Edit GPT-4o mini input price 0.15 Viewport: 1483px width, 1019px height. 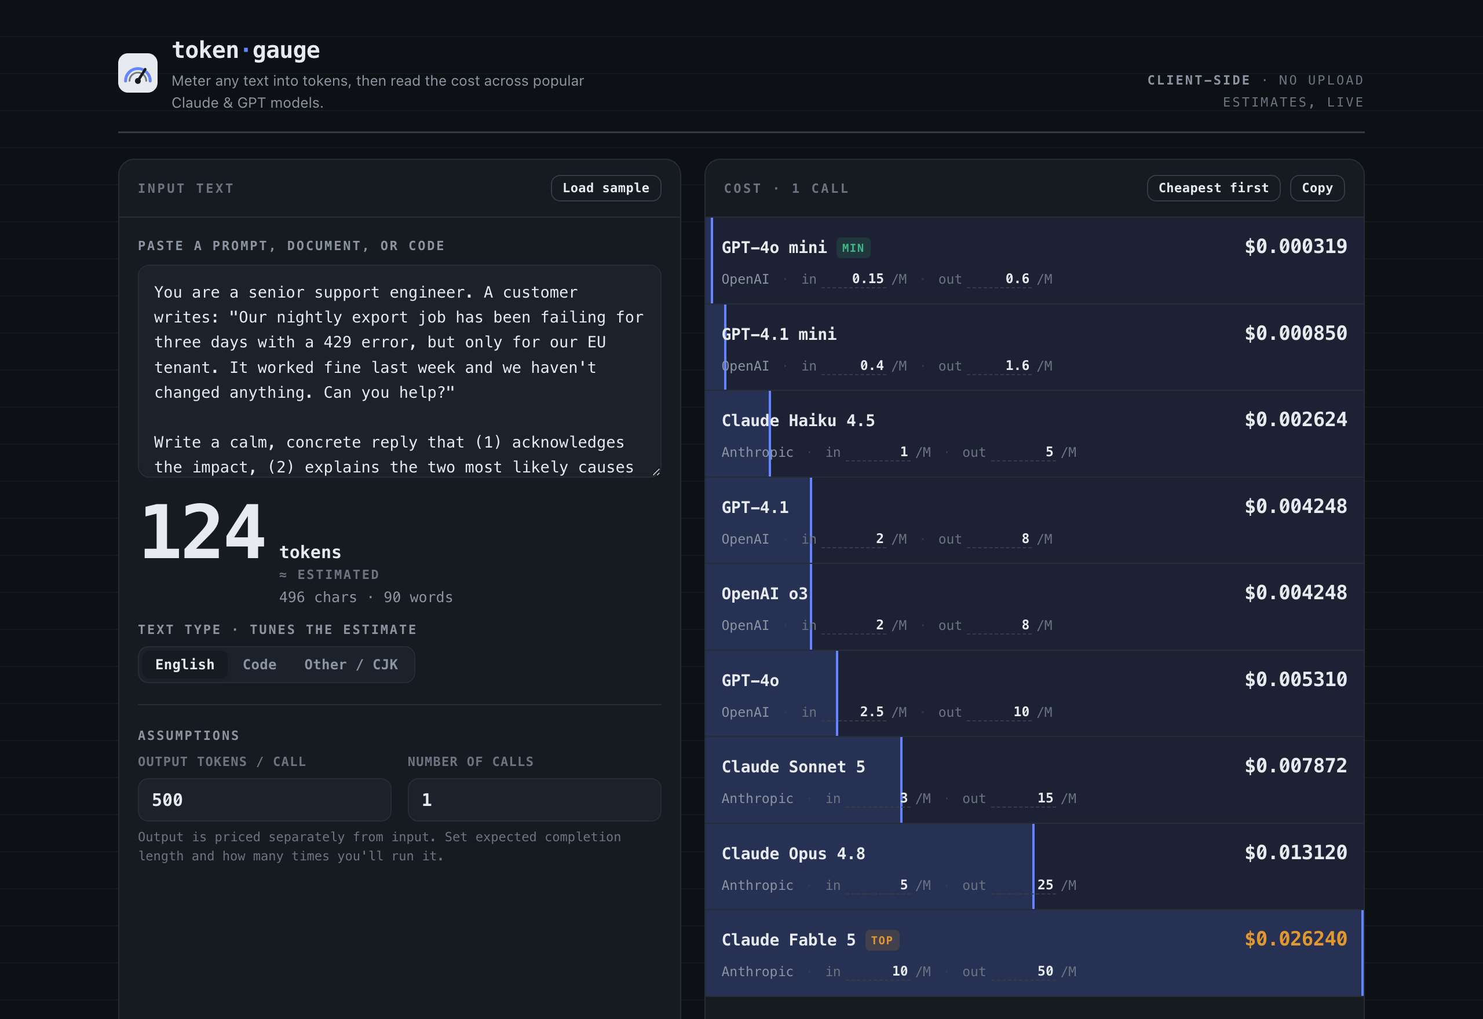(x=853, y=279)
